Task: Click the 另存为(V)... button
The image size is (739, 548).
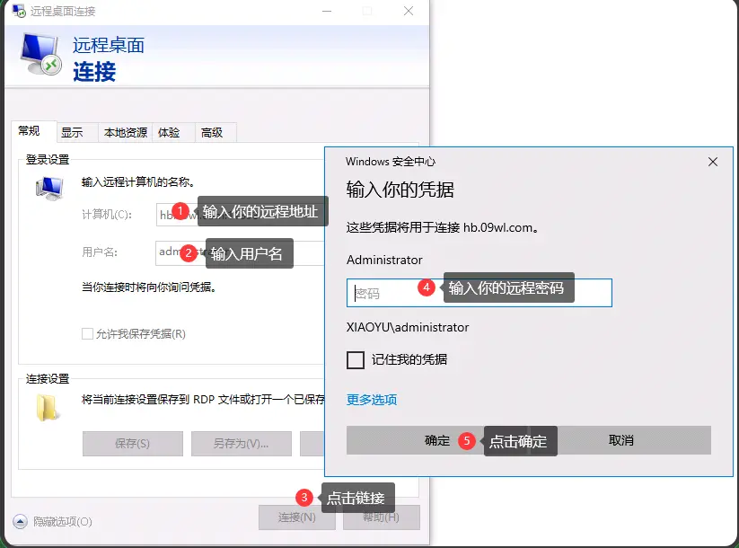Action: coord(242,443)
